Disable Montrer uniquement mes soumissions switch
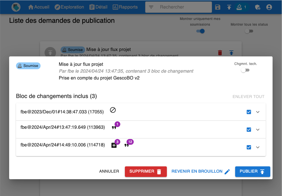The width and height of the screenshot is (282, 196). pyautogui.click(x=200, y=31)
